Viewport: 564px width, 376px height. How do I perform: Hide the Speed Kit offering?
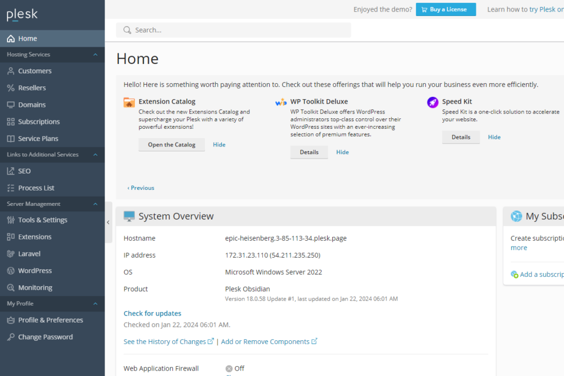(494, 137)
